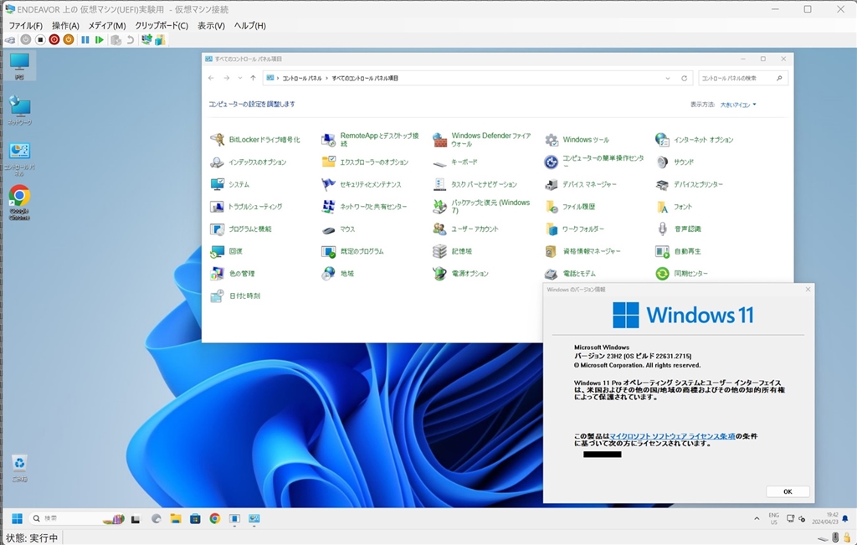Image resolution: width=857 pixels, height=545 pixels.
Task: Open the recent locations chevron beside the forward arrow
Action: tap(240, 78)
